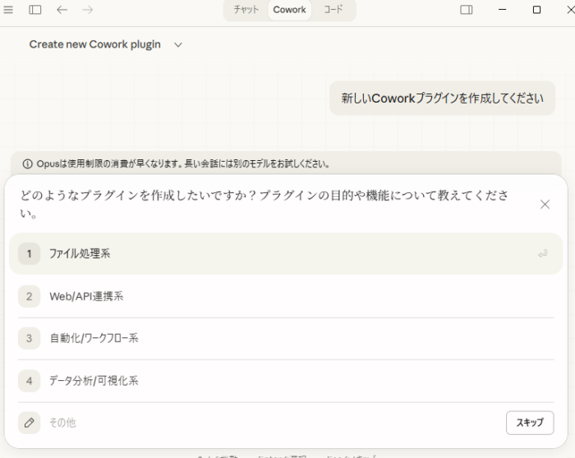The image size is (575, 458).
Task: Click the スキップ button
Action: 529,423
